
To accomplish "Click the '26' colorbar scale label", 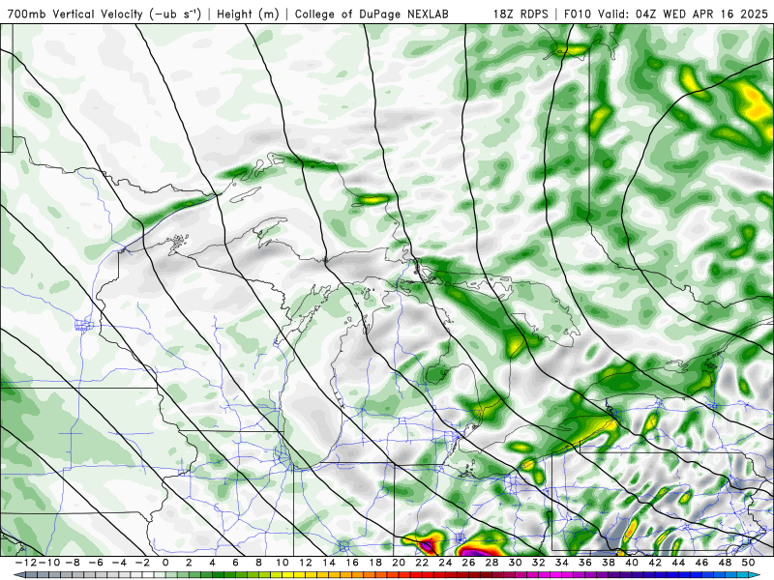I will coord(468,563).
